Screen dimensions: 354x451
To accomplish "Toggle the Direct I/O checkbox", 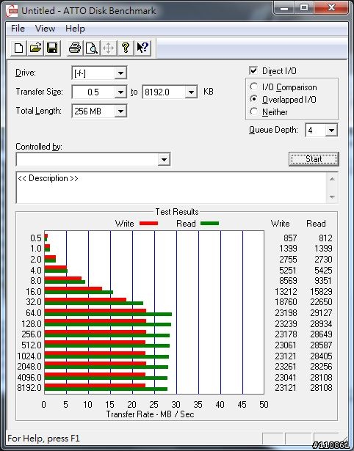I will pos(253,70).
